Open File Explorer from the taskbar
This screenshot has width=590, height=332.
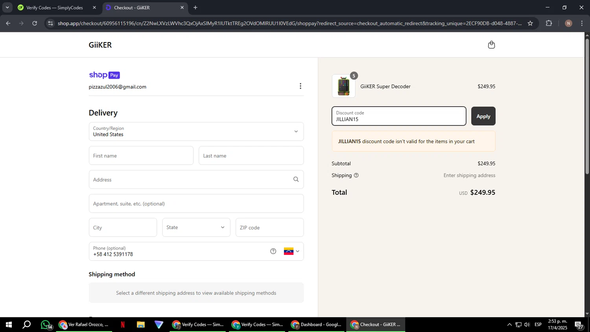[x=140, y=325]
